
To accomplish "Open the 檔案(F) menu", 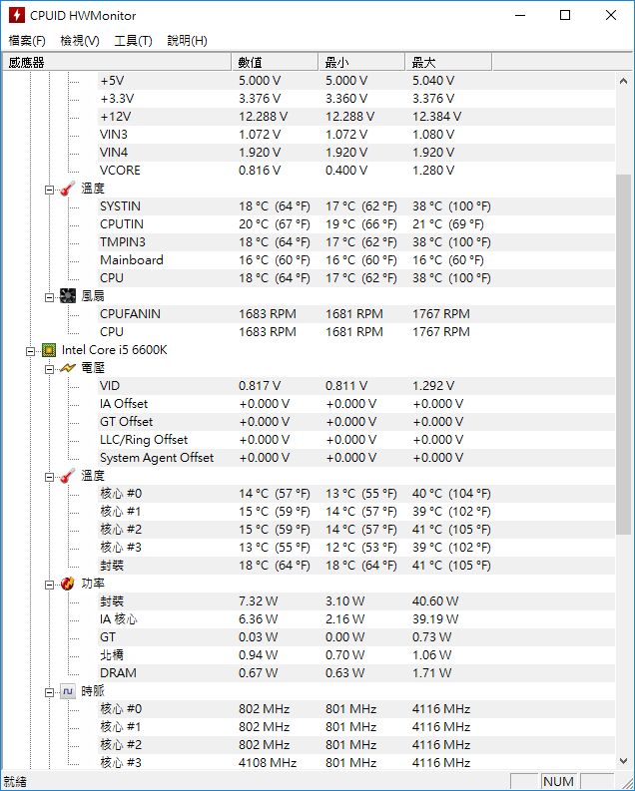I will click(x=27, y=41).
